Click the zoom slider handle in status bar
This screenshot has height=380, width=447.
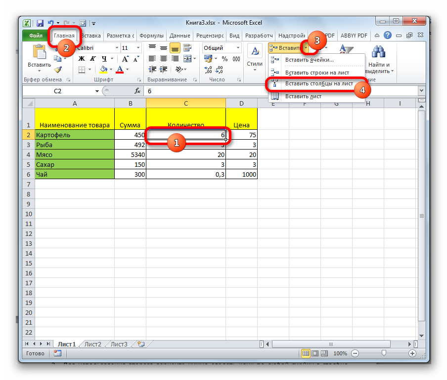click(x=384, y=353)
